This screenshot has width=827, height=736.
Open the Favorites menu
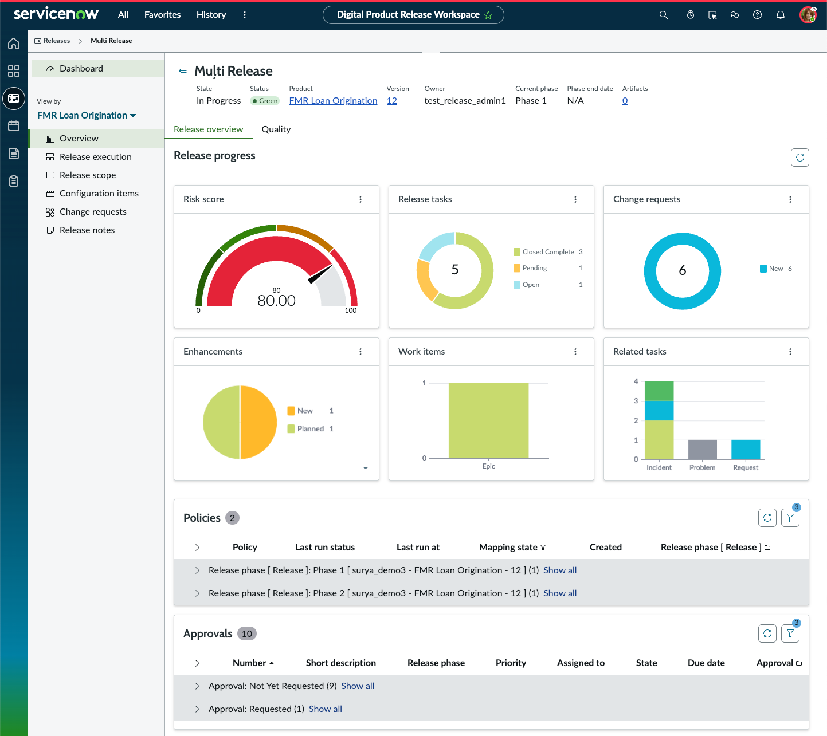pos(162,15)
